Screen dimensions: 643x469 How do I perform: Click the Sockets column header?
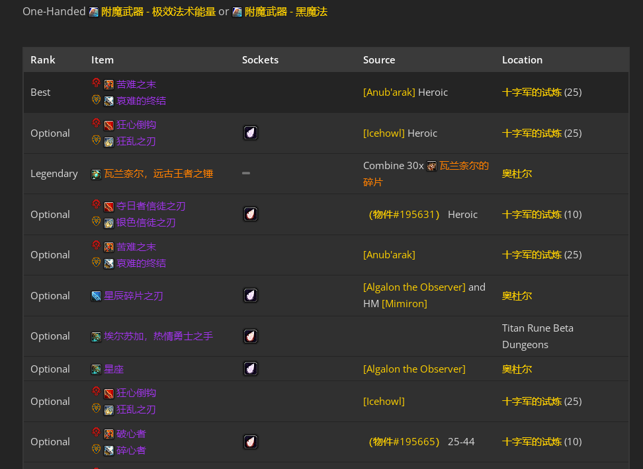260,60
